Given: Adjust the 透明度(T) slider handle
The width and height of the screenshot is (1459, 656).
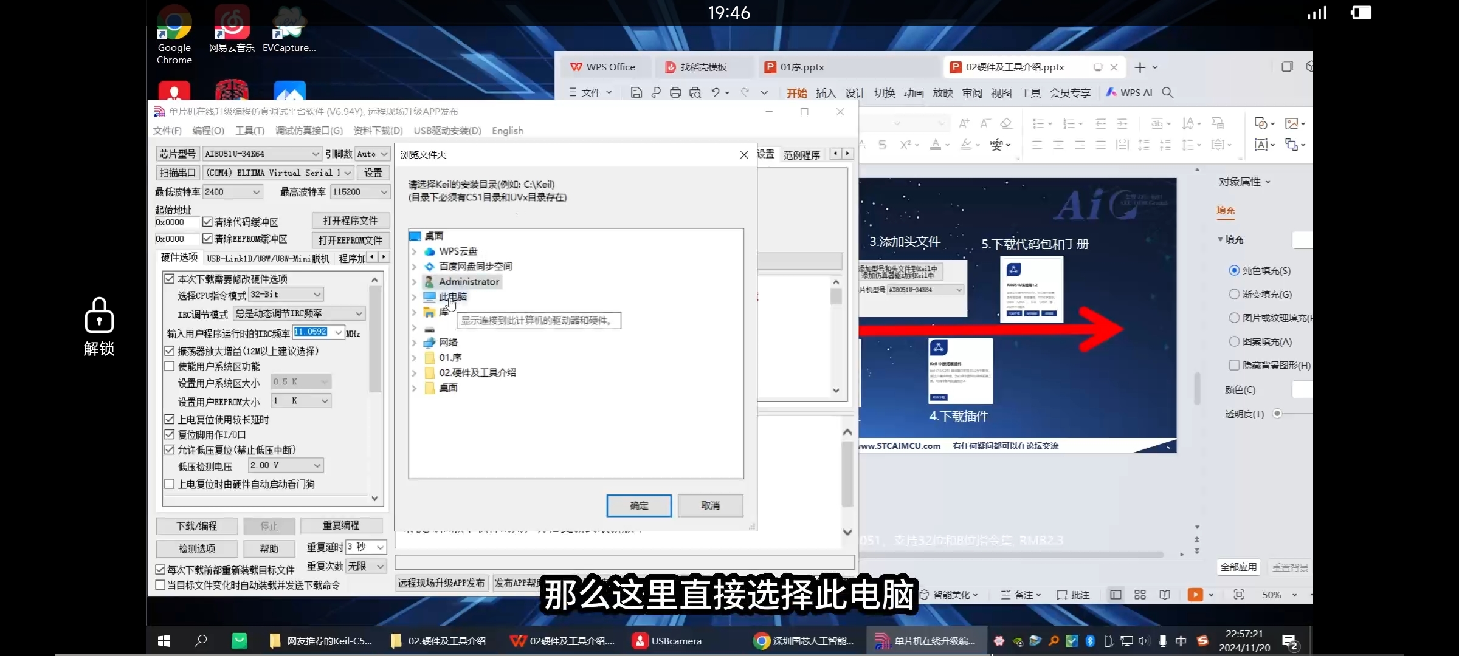Looking at the screenshot, I should tap(1277, 414).
